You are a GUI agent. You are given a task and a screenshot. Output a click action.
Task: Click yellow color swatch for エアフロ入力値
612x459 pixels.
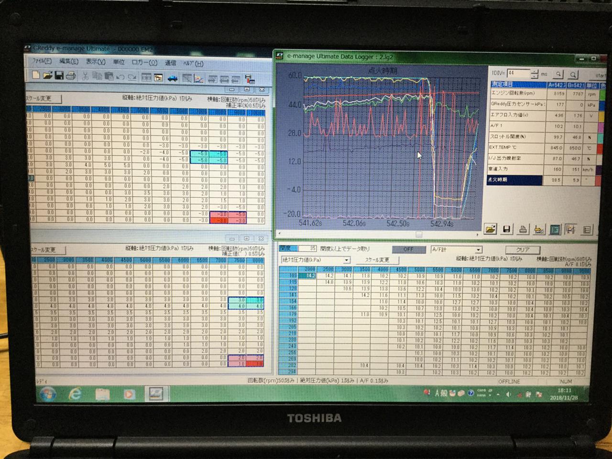tap(602, 116)
